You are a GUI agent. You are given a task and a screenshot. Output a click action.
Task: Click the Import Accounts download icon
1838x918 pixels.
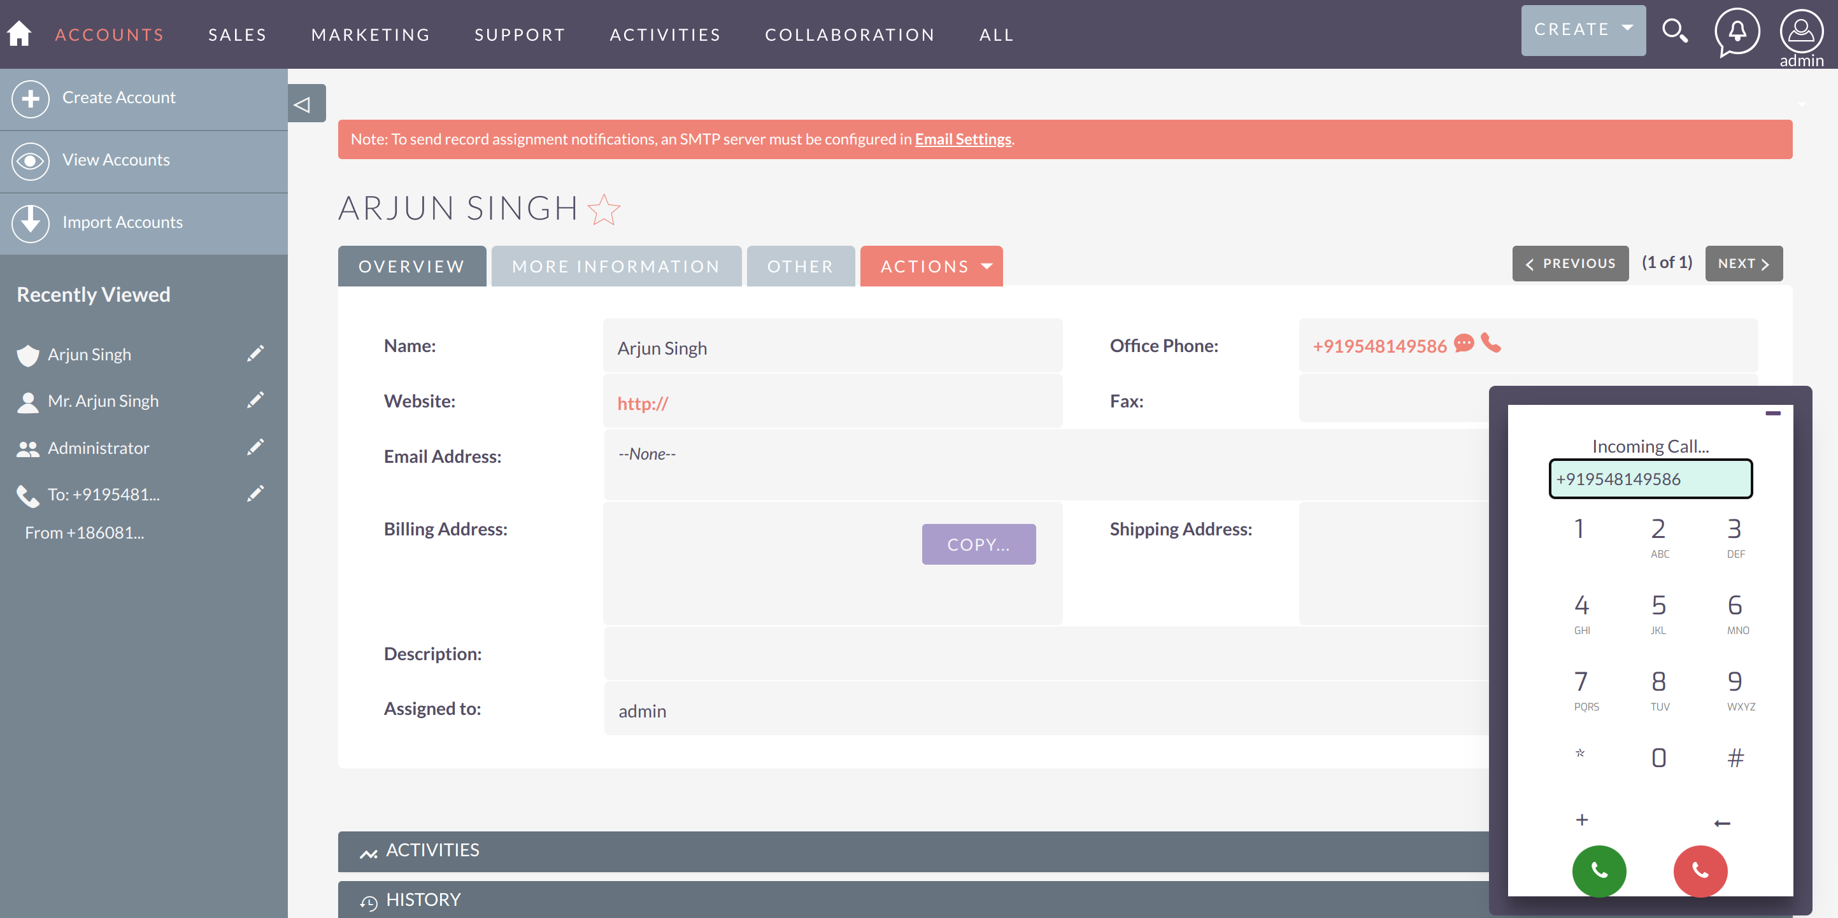30,223
